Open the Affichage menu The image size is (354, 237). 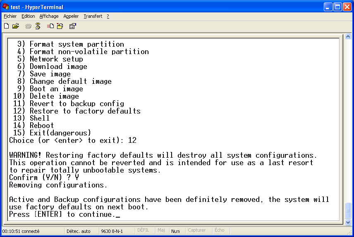tap(49, 16)
